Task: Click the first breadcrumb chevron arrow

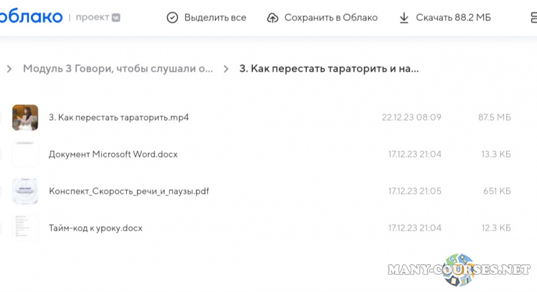Action: pyautogui.click(x=9, y=68)
